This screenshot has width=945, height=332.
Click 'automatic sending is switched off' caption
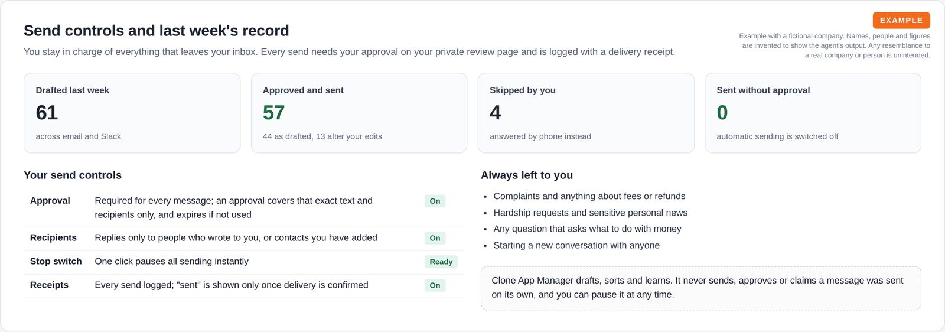pyautogui.click(x=777, y=136)
